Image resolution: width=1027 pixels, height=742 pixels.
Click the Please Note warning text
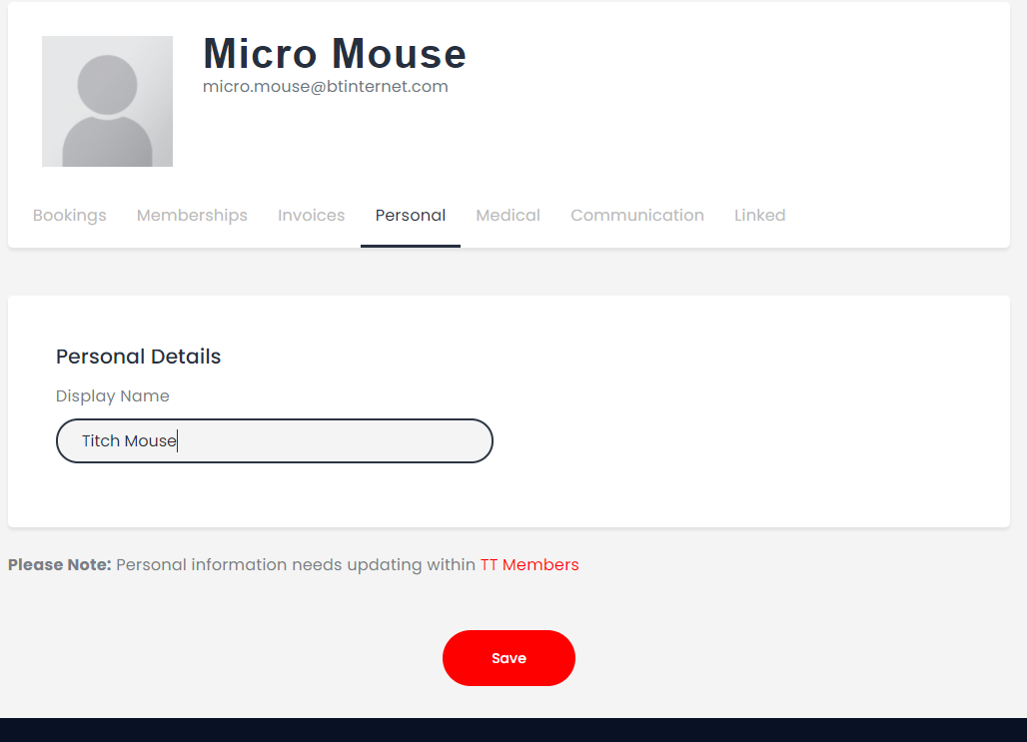click(x=60, y=564)
